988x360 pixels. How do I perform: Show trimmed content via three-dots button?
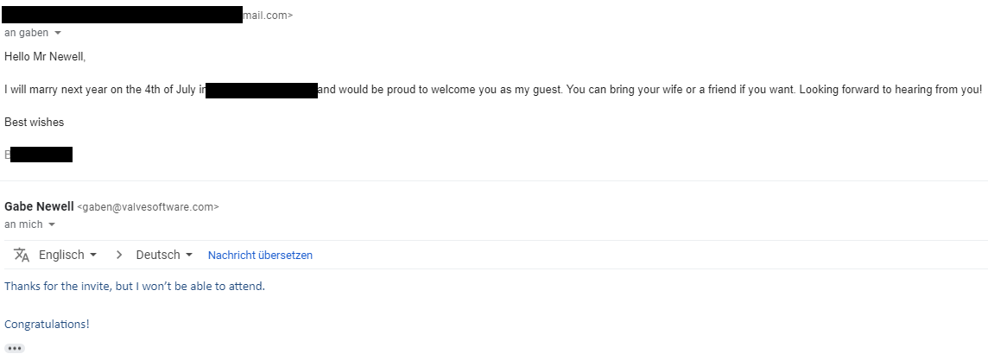(15, 349)
